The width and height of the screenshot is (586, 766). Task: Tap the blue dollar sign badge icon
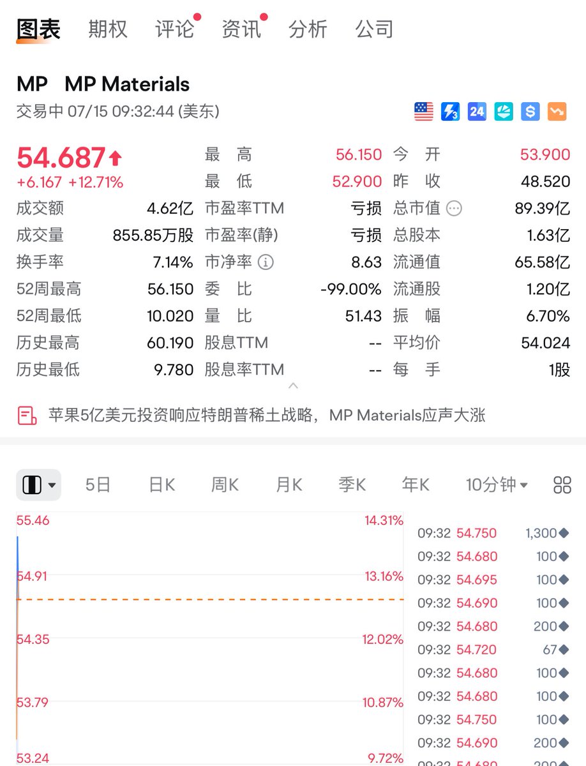pyautogui.click(x=530, y=112)
